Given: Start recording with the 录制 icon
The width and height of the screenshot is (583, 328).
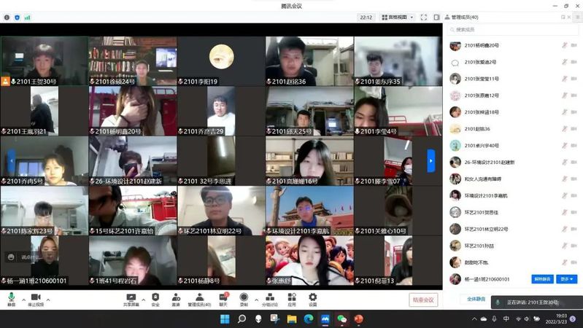Looking at the screenshot, I should click(244, 299).
